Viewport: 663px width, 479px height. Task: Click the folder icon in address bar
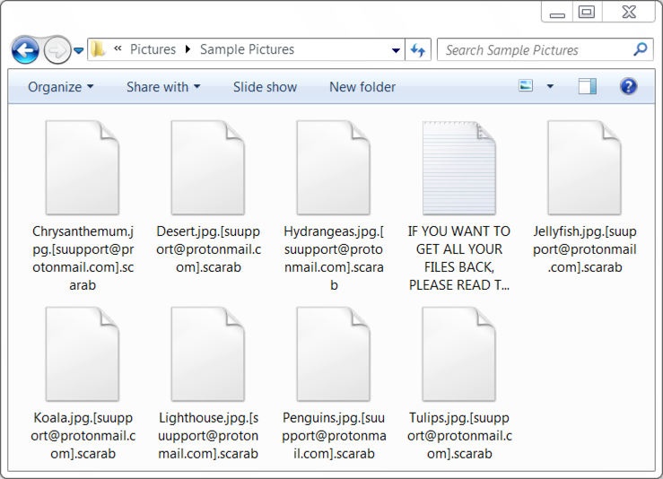click(x=98, y=49)
